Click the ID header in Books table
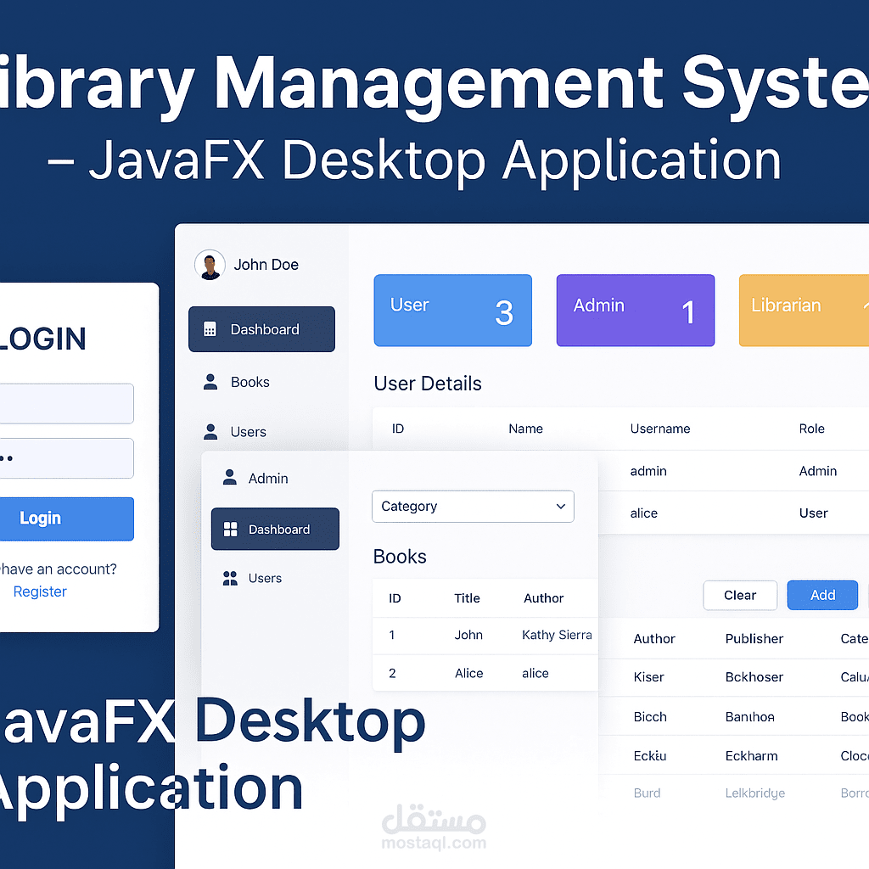Screen dimensions: 869x869 [x=395, y=598]
